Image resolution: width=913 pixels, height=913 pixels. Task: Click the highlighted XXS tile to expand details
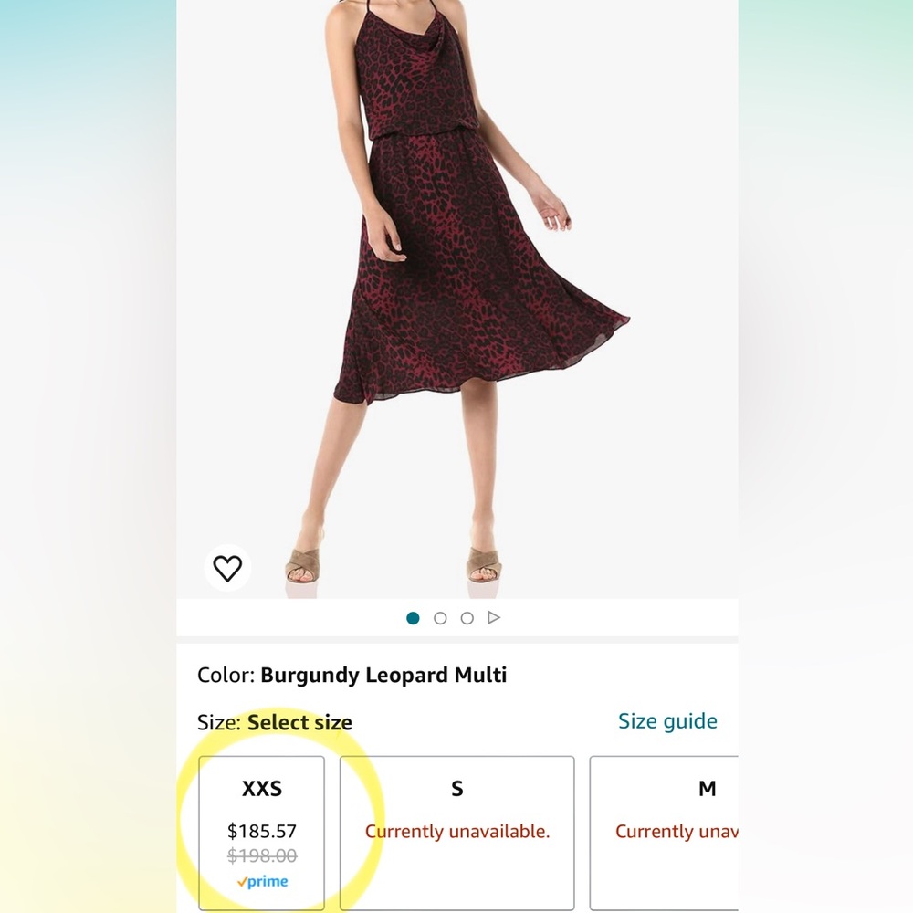(x=262, y=831)
